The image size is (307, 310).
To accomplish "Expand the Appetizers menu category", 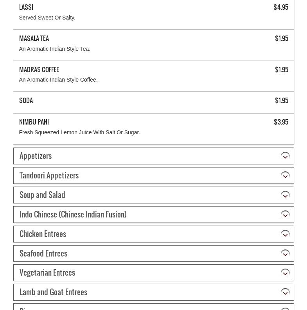I will click(154, 156).
